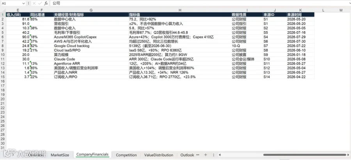Click the date cell 2026-07-29
This screenshot has height=160, width=351.
tap(300, 37)
